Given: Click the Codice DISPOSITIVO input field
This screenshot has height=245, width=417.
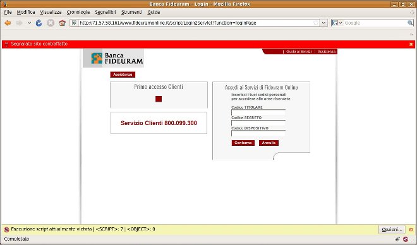Looking at the screenshot, I should click(x=258, y=133).
